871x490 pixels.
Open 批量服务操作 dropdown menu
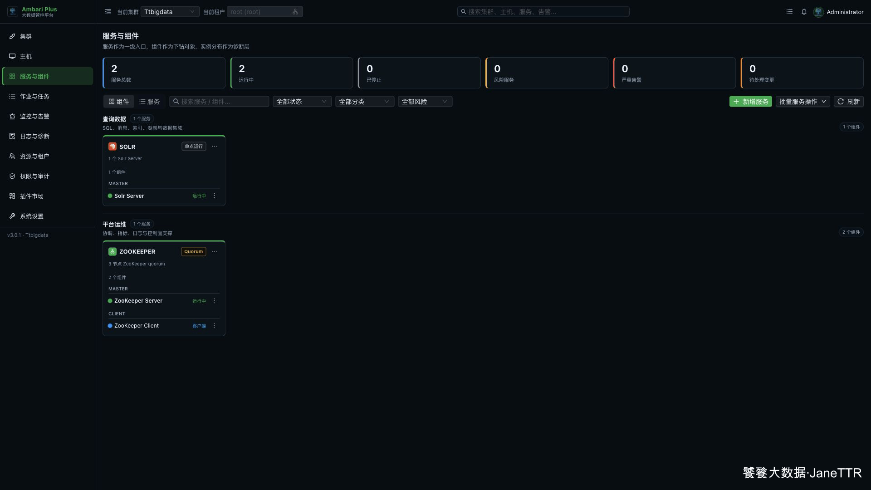[802, 102]
